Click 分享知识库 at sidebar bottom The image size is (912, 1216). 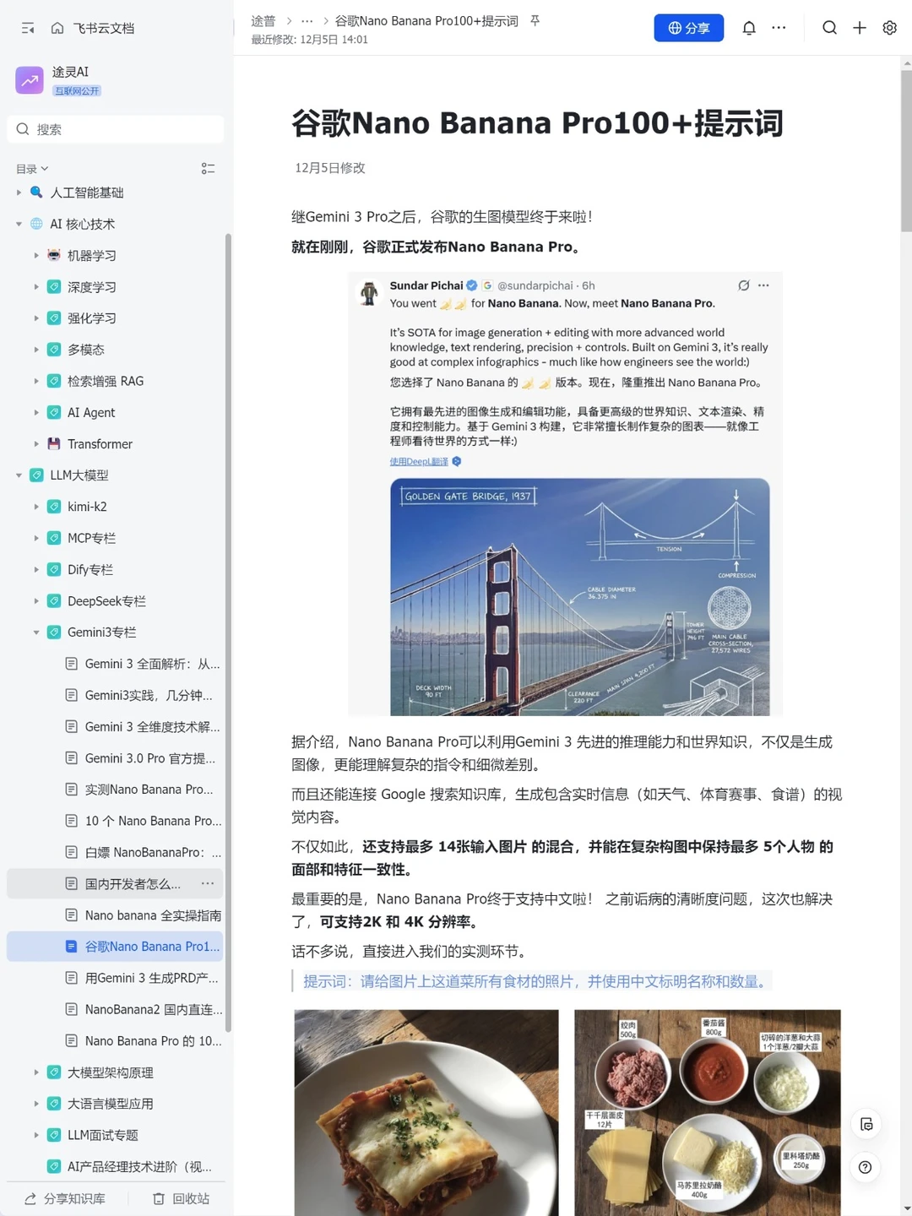coord(65,1199)
